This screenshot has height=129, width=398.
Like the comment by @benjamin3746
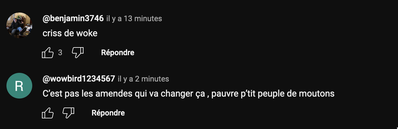(48, 53)
